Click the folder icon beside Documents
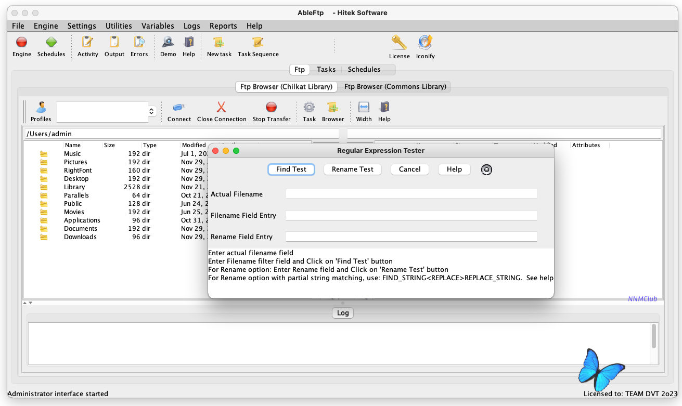This screenshot has width=682, height=406. point(44,229)
